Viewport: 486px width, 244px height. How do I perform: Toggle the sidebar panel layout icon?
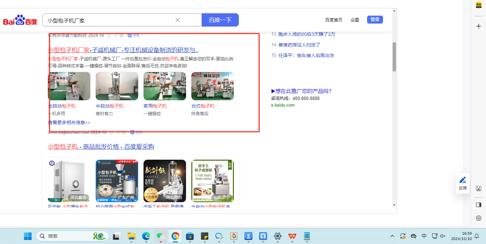point(479,205)
